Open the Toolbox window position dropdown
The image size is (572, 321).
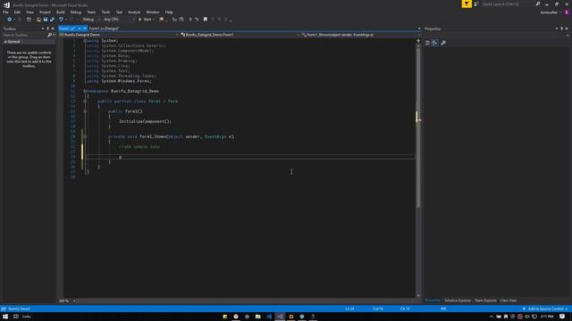pos(43,29)
